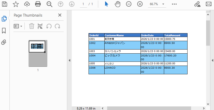Open the find text magnifier tool
214x110 pixels.
(x=49, y=4)
